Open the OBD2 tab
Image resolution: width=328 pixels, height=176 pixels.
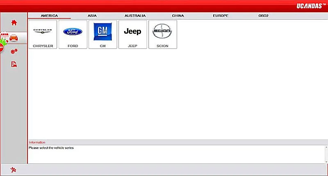[263, 16]
